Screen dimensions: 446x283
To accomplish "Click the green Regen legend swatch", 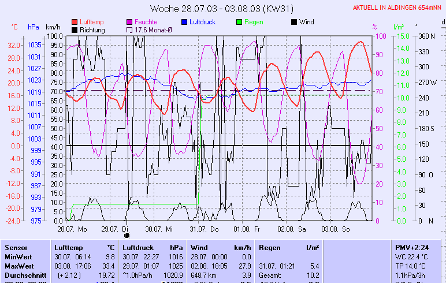I will (239, 22).
